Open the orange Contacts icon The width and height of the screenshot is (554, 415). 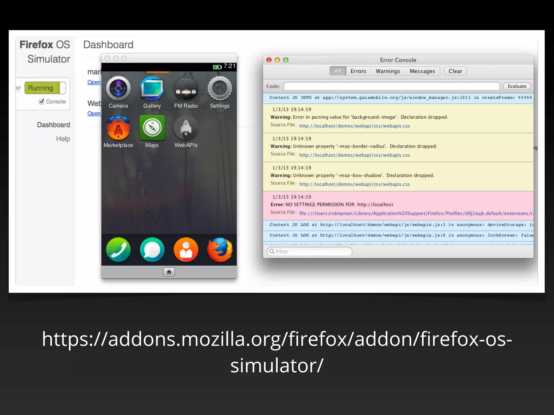pyautogui.click(x=186, y=250)
